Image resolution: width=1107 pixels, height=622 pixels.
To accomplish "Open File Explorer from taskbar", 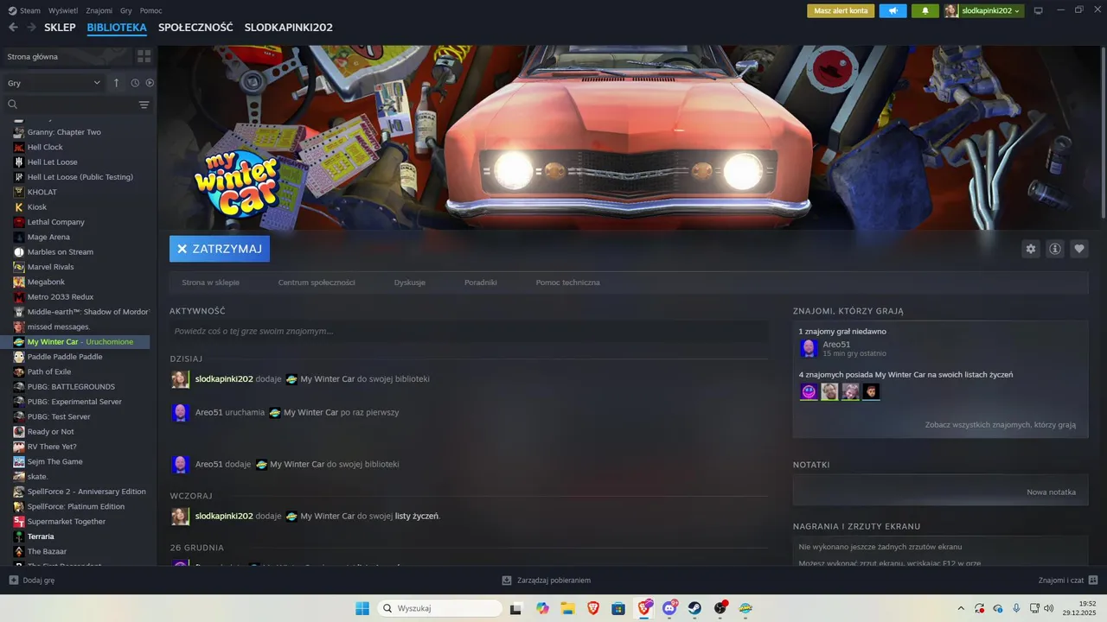I will coord(568,608).
